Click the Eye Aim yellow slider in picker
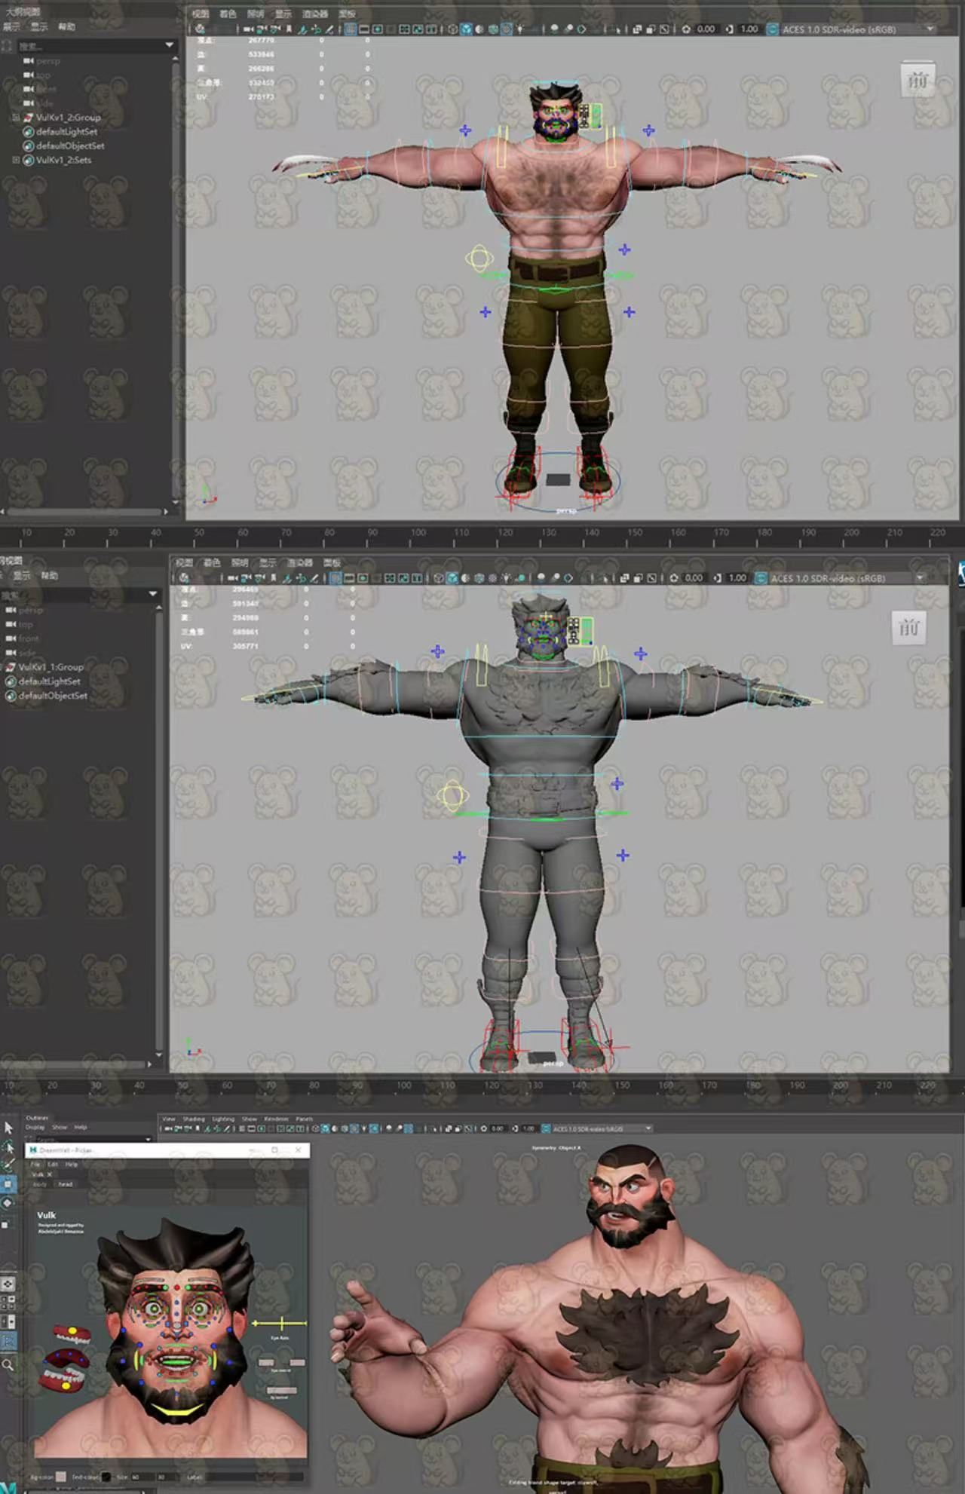 (x=280, y=1323)
